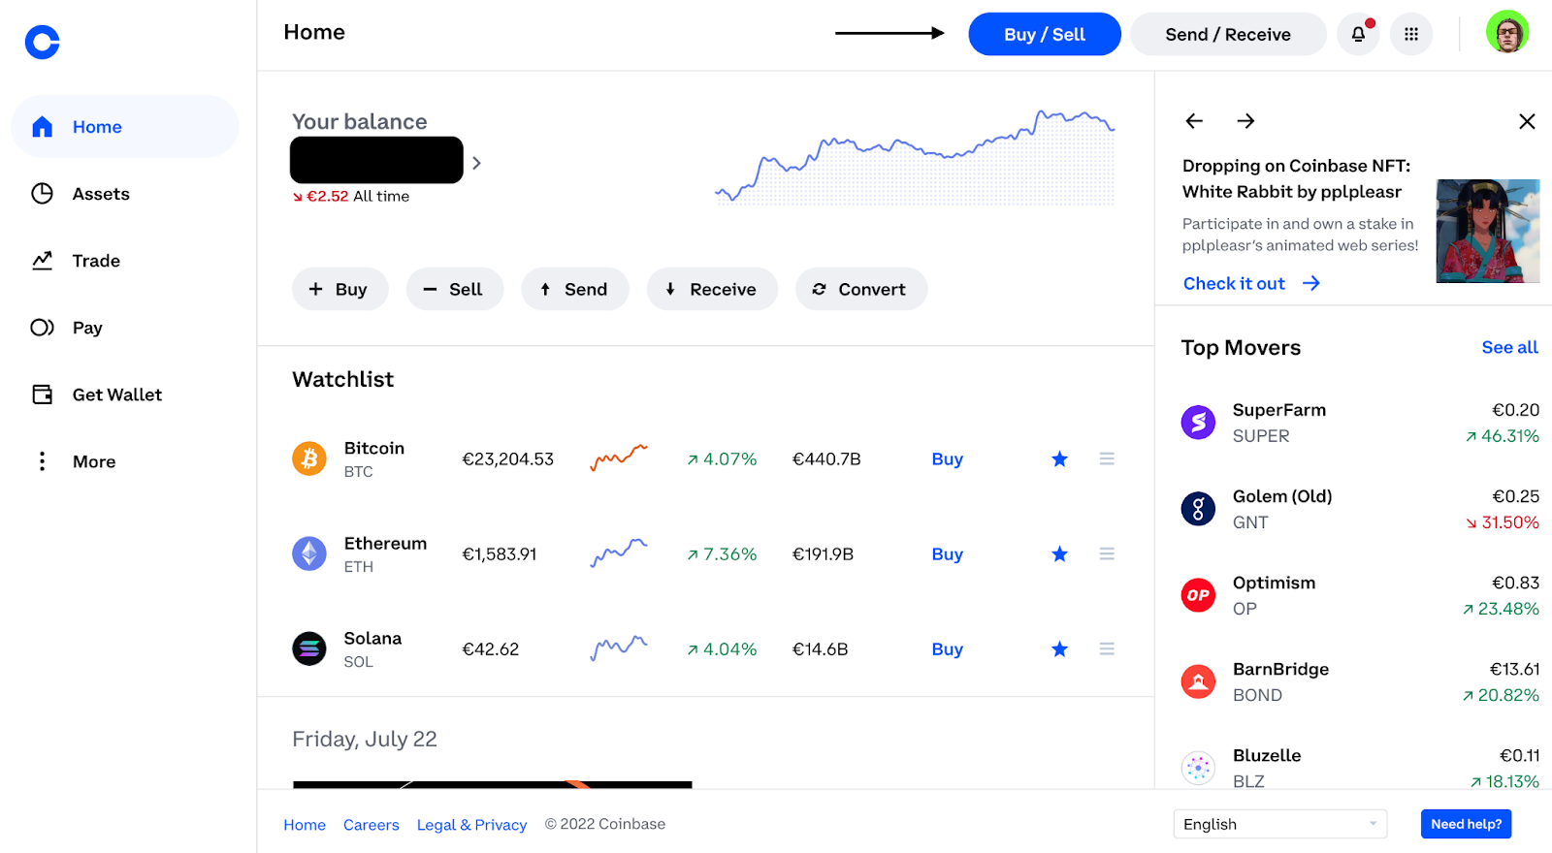The width and height of the screenshot is (1552, 853).
Task: Click Buy in the Bitcoin row
Action: [947, 458]
